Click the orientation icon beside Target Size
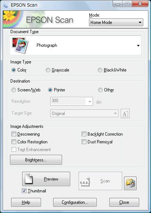 click(x=125, y=114)
